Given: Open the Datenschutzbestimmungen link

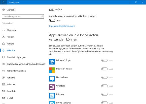Looking at the screenshot, I should pos(62,26).
